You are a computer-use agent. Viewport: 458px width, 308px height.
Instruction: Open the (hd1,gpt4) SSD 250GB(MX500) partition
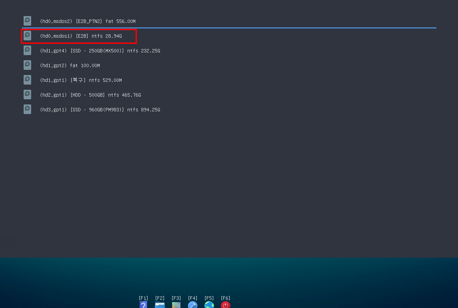point(229,51)
